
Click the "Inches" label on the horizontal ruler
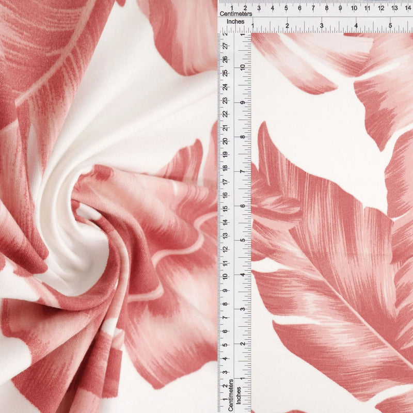[x=235, y=22]
